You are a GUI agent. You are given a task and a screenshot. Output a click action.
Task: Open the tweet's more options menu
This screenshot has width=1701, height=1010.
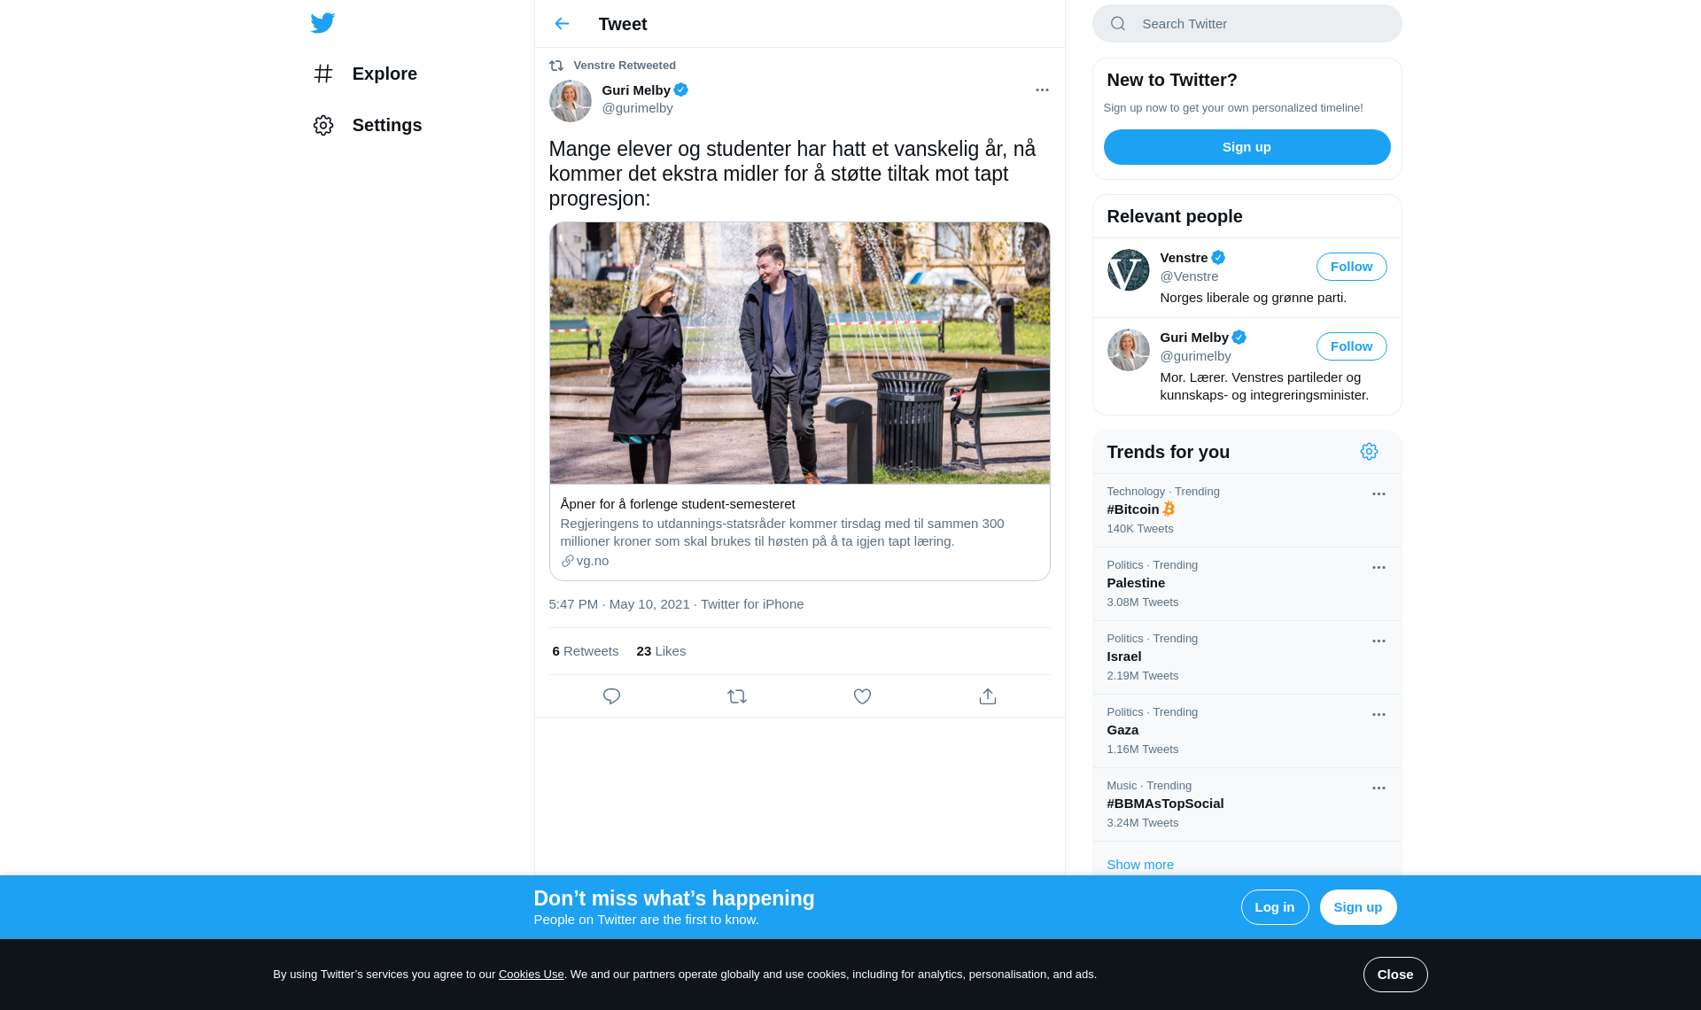1042,90
